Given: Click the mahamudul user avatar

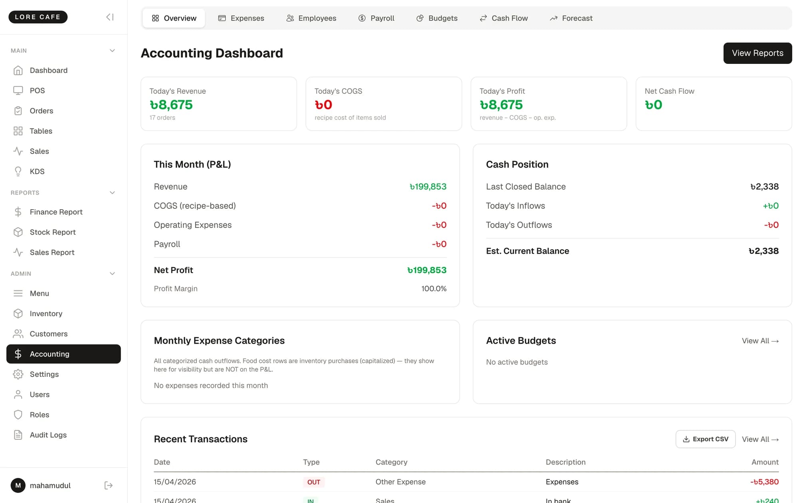Looking at the screenshot, I should click(18, 485).
